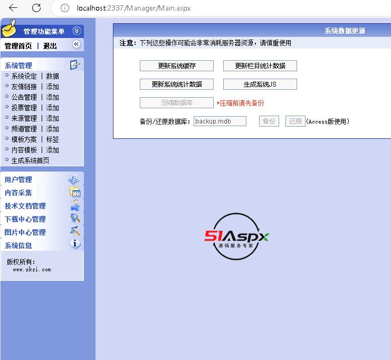Click the backup.mdb filename field
Viewport: 391px width, 360px height.
point(220,121)
